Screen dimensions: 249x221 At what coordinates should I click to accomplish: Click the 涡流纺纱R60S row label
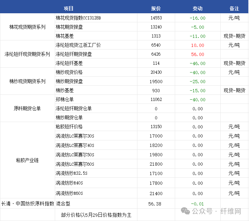tap(69, 193)
